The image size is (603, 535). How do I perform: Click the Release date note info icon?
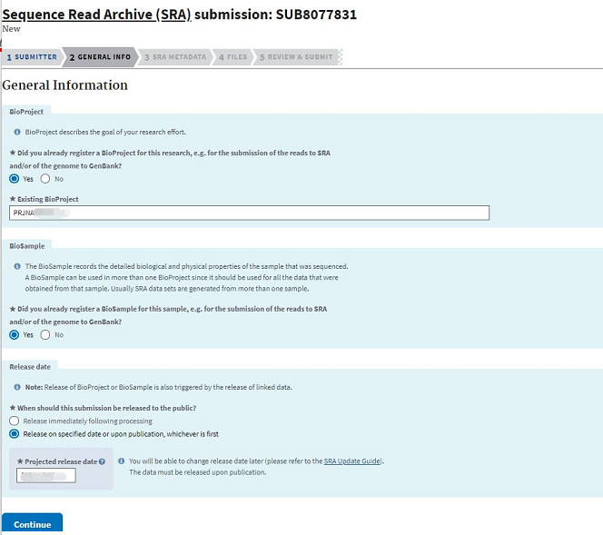[x=17, y=387]
